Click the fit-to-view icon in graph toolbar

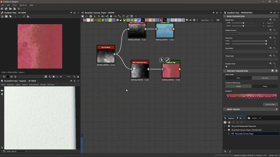click(x=83, y=16)
